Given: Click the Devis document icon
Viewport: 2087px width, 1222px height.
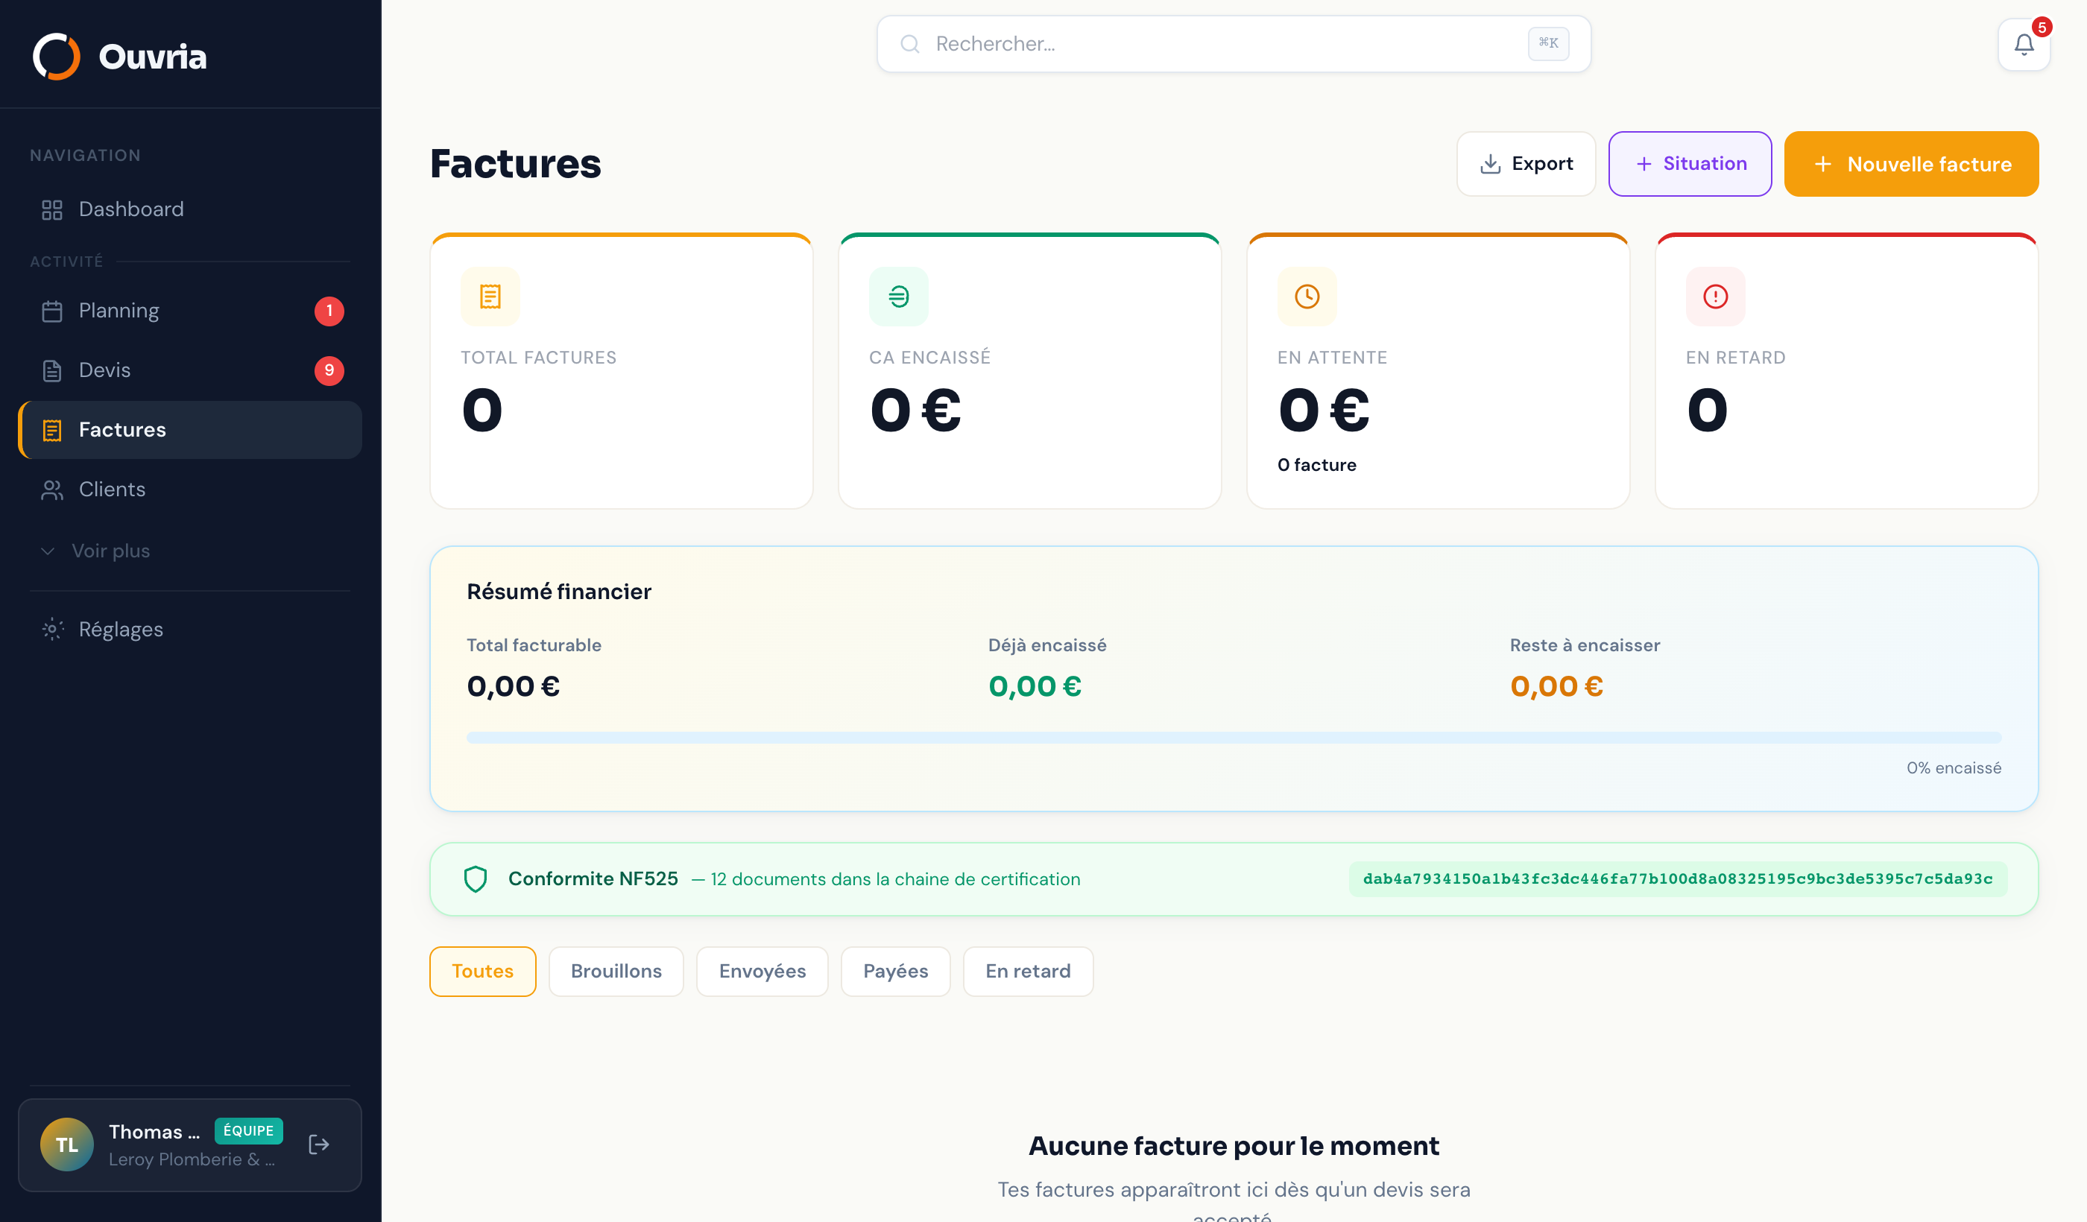Looking at the screenshot, I should coord(52,371).
